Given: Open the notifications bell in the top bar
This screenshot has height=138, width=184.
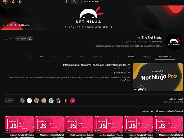Looking at the screenshot, I should [x=13, y=2].
